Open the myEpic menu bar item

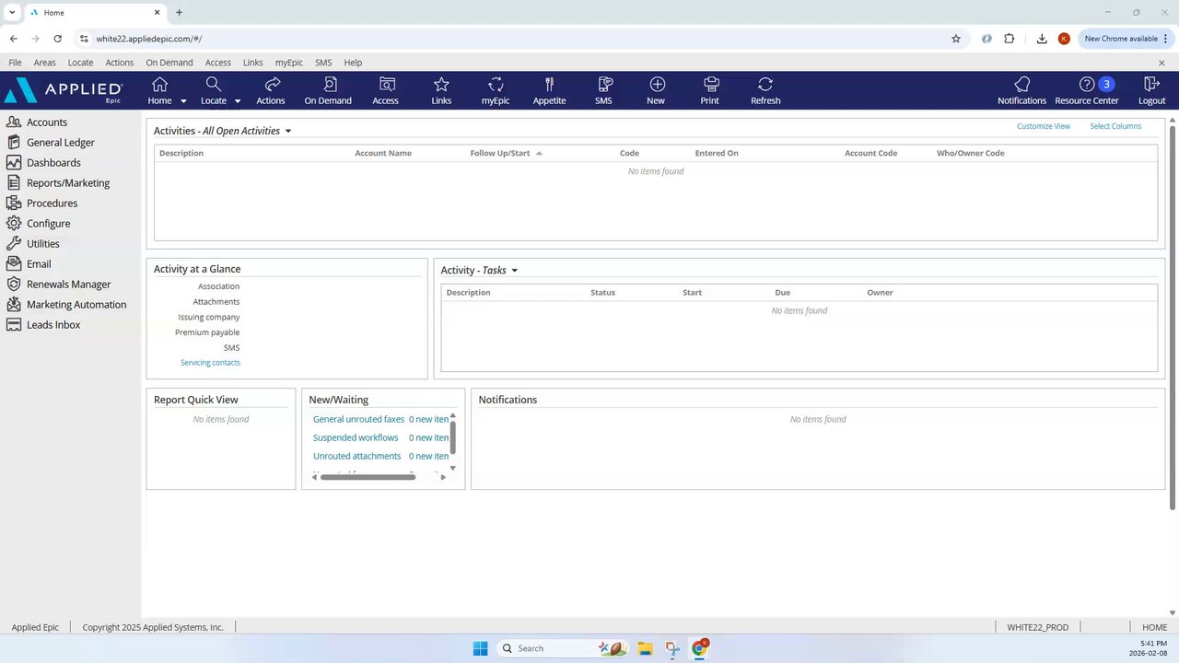click(289, 63)
